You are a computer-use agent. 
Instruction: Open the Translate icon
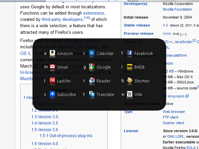pos(92,94)
